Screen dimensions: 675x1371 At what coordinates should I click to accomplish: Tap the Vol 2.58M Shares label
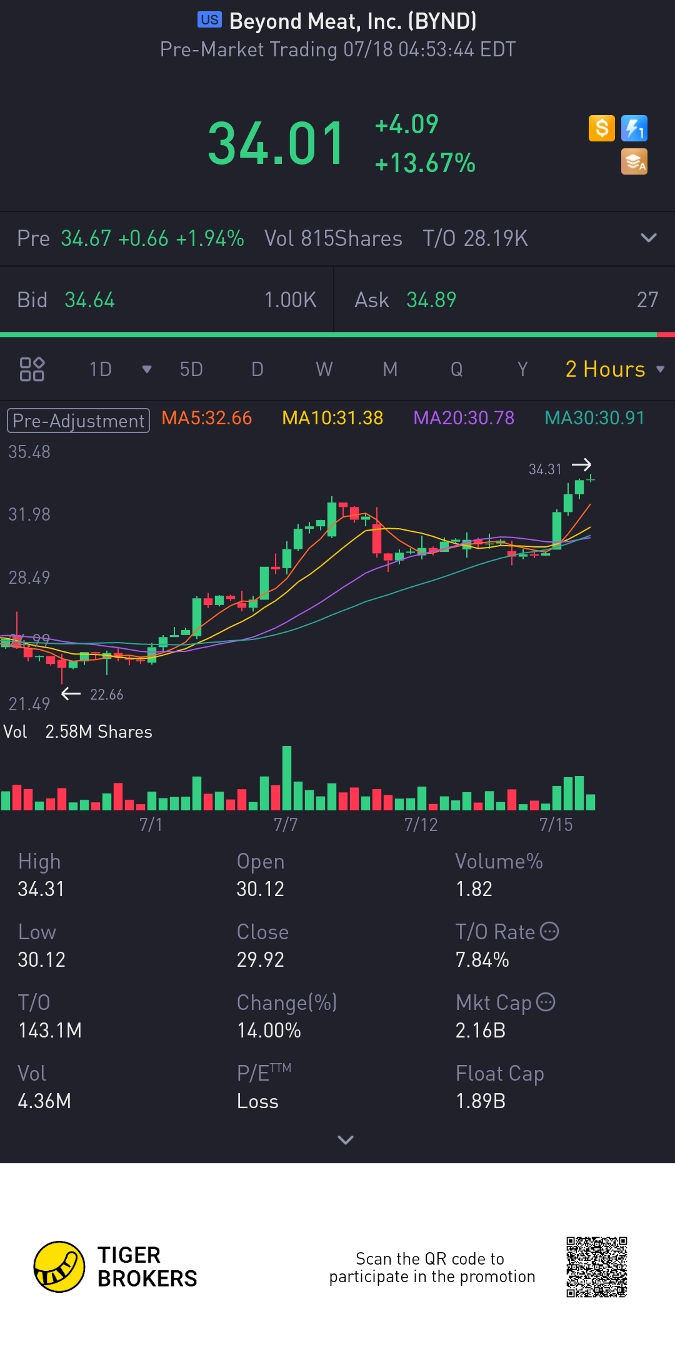click(78, 731)
